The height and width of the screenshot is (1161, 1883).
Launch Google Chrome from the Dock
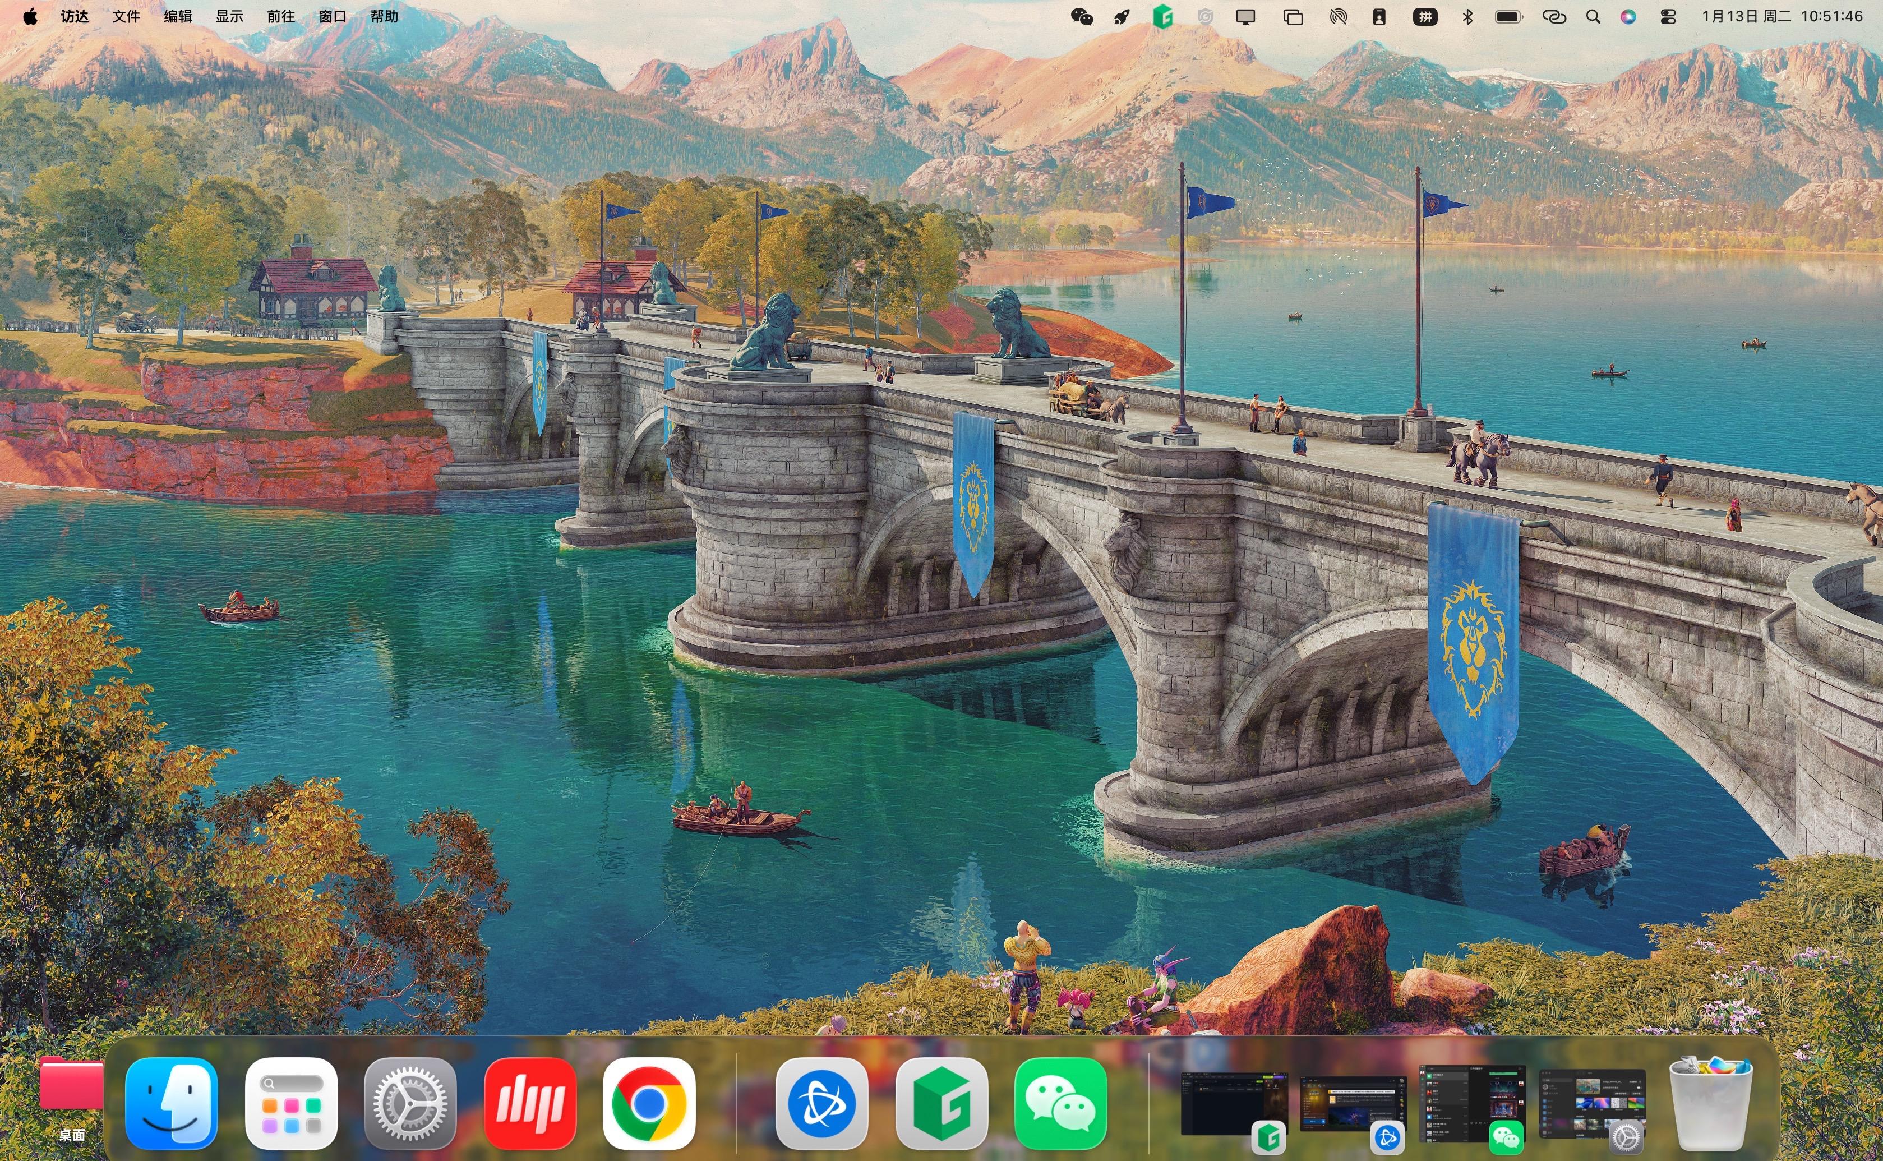tap(649, 1103)
